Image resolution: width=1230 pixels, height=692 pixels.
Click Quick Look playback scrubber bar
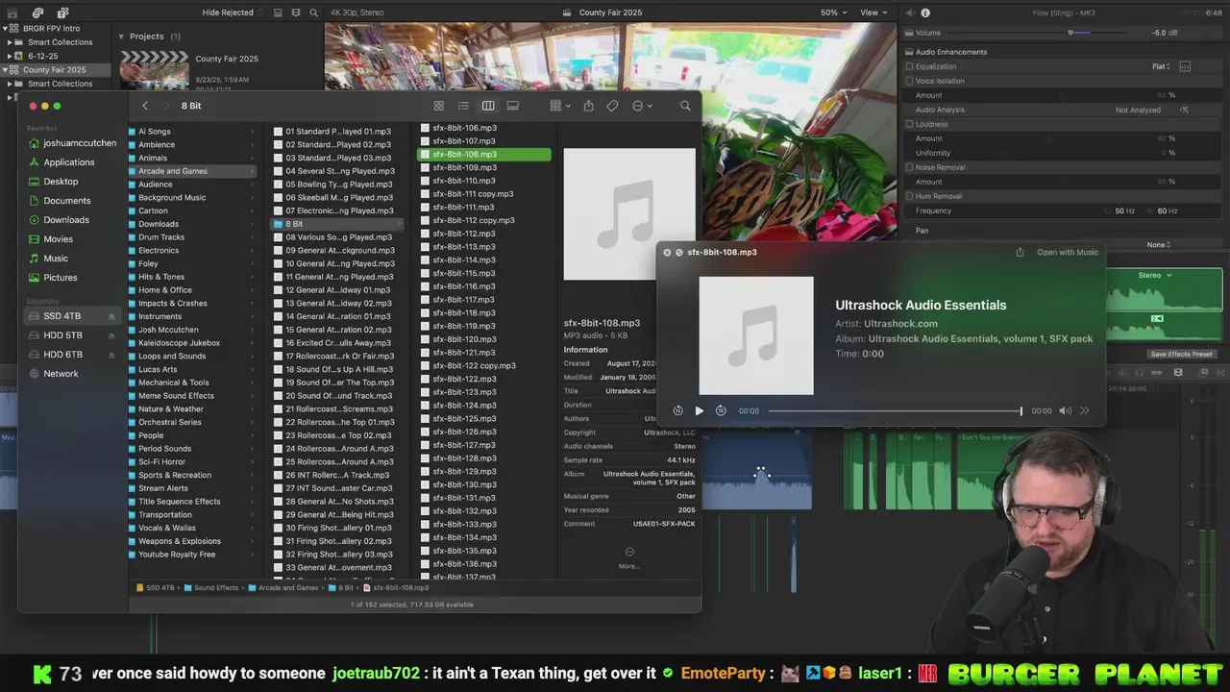(895, 410)
